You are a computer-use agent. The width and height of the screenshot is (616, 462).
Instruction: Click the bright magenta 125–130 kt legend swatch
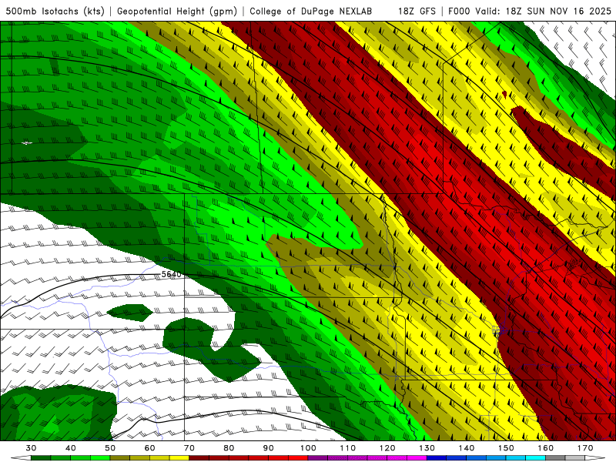tap(417, 458)
